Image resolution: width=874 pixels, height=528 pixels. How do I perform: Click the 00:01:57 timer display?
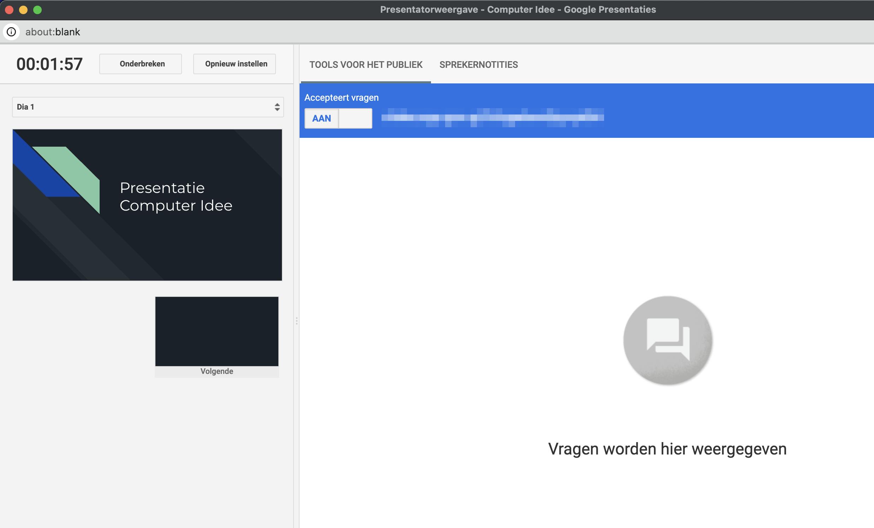(50, 64)
